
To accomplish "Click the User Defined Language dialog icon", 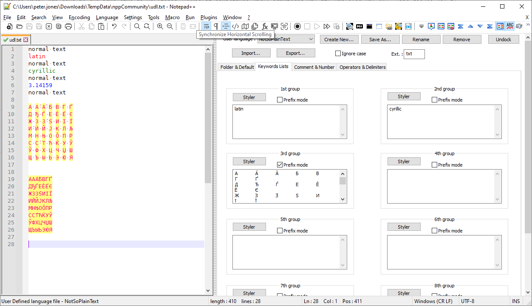I will pyautogui.click(x=235, y=26).
